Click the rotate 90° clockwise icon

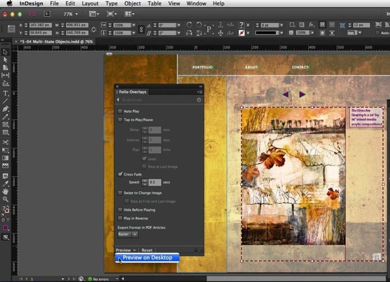(189, 25)
